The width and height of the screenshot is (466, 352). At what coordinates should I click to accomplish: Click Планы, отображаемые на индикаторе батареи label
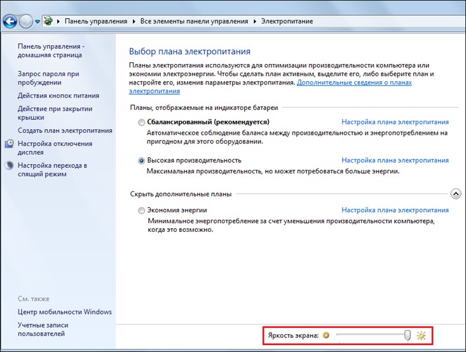(204, 108)
